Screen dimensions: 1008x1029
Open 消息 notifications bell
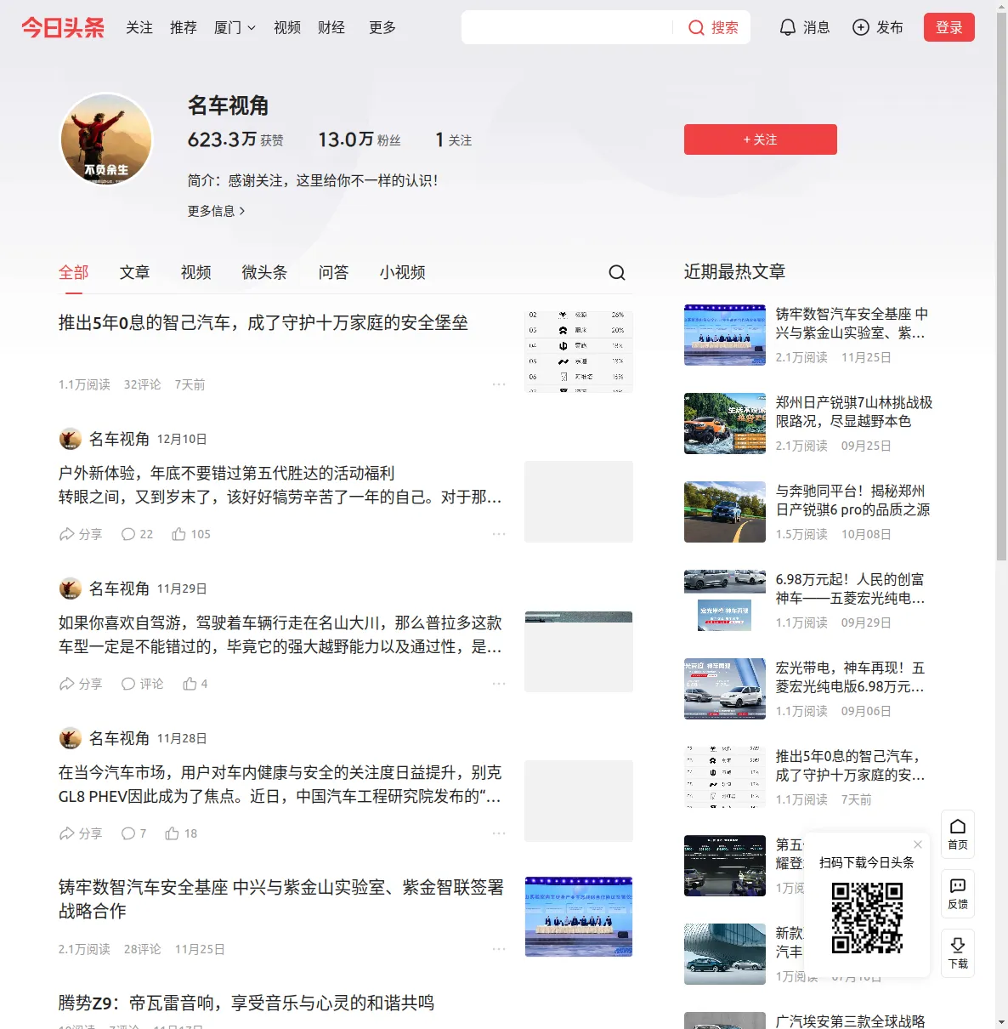[804, 27]
